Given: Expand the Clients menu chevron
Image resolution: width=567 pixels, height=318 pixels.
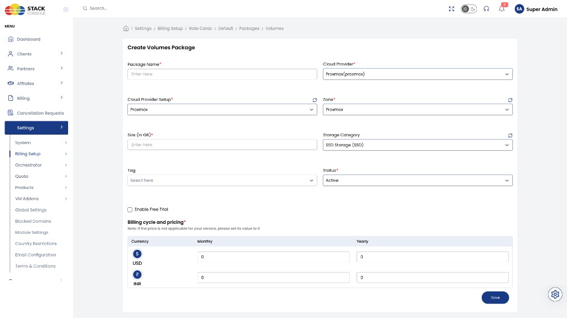Looking at the screenshot, I should pos(61,54).
